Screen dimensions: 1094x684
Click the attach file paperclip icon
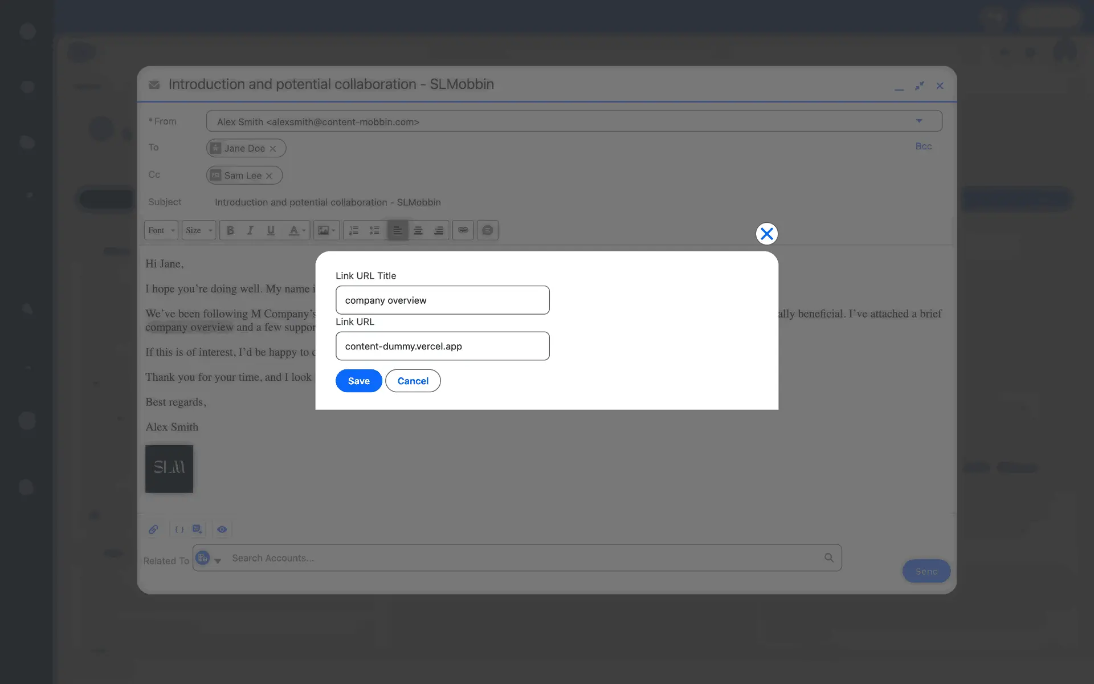tap(153, 530)
